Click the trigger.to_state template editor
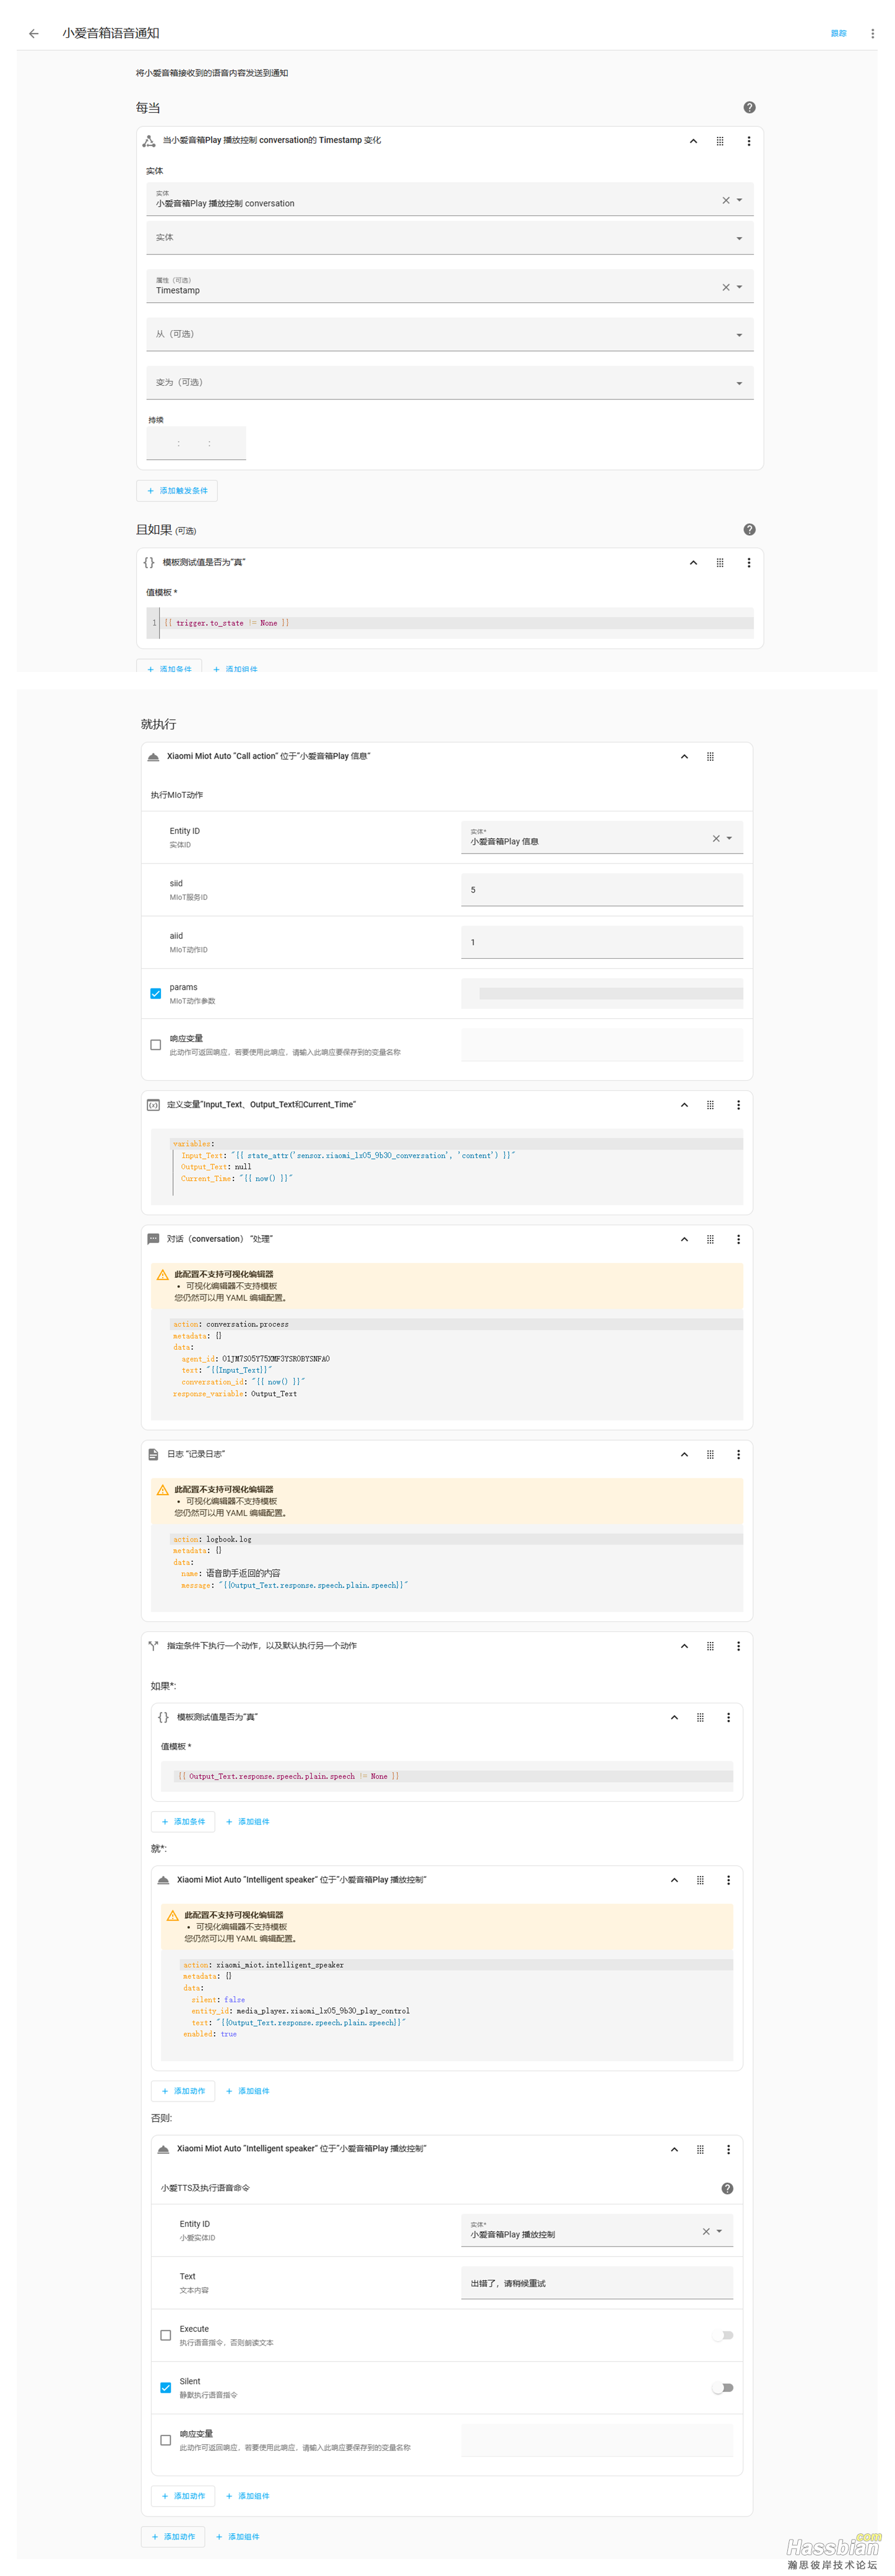The width and height of the screenshot is (895, 2576). (x=449, y=623)
